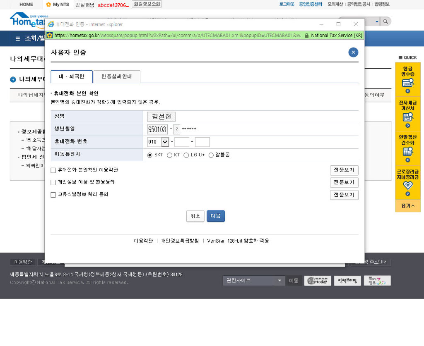424x346 pixels.
Task: Click the site favicon in popup address bar
Action: click(50, 35)
